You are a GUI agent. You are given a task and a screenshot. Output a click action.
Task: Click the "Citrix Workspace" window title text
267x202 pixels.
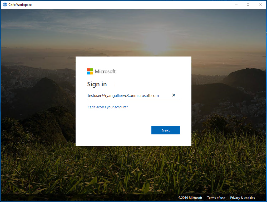click(20, 4)
